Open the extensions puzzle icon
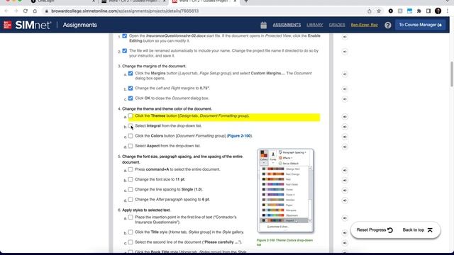The height and width of the screenshot is (255, 454). 419,11
